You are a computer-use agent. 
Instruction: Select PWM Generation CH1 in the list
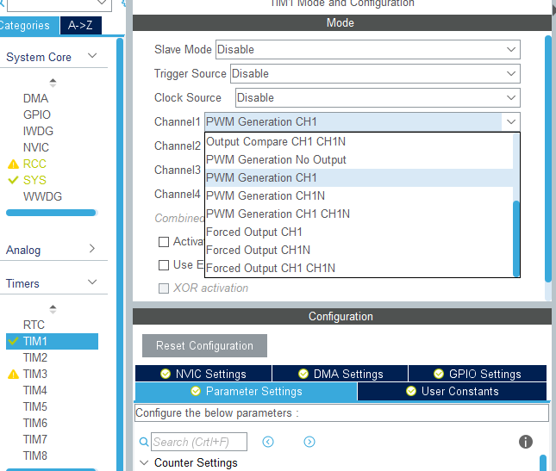(x=359, y=177)
